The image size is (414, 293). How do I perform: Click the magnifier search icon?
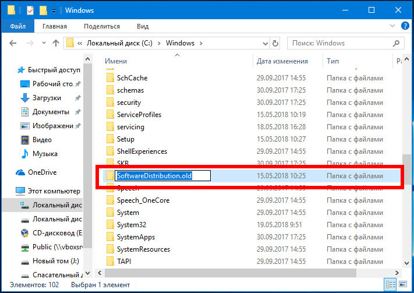coord(396,43)
